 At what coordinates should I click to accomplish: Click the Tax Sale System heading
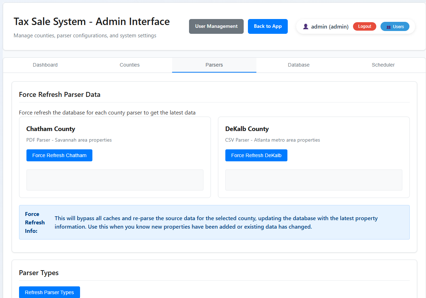tap(92, 21)
